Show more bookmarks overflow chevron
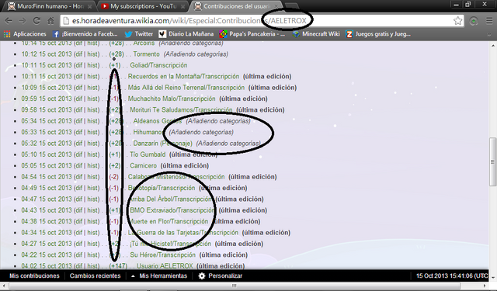The width and height of the screenshot is (497, 291). 490,34
